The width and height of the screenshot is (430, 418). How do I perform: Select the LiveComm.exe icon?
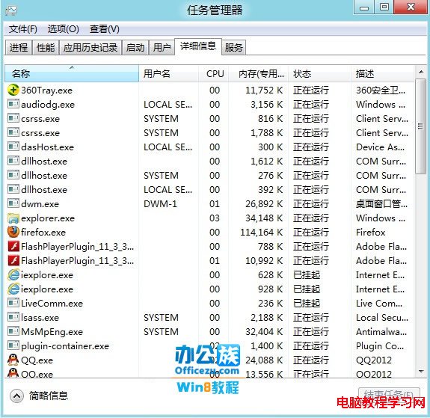13,303
